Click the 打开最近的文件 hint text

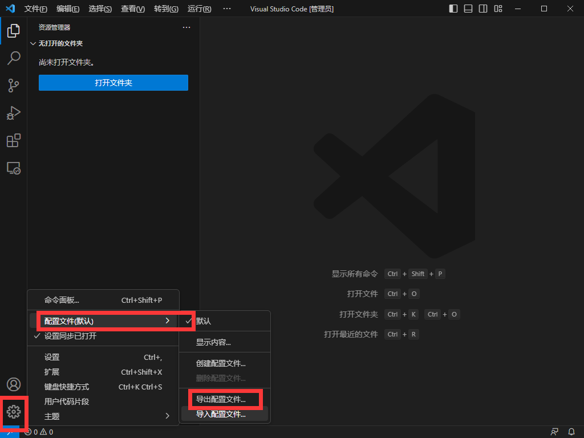coord(351,334)
